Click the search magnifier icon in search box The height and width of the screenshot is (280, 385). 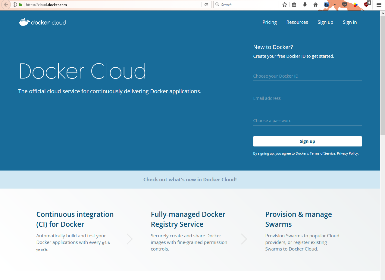pyautogui.click(x=217, y=5)
